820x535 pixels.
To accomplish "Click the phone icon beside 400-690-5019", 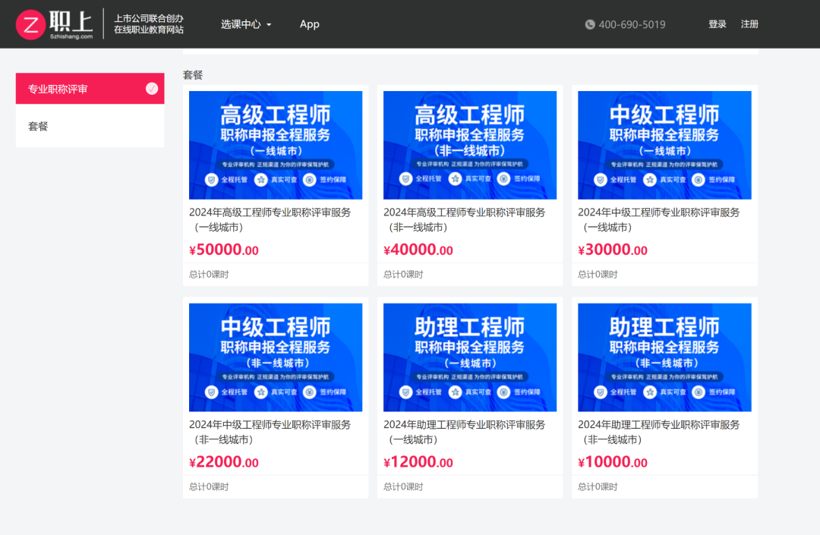I will (590, 24).
